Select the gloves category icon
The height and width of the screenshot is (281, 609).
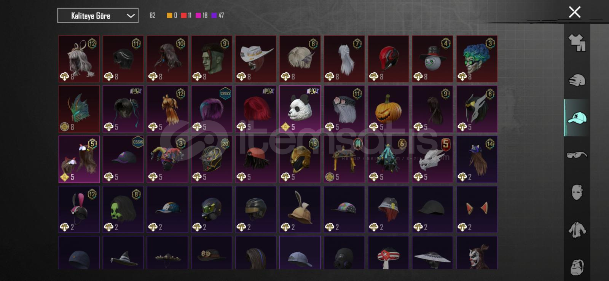click(577, 80)
